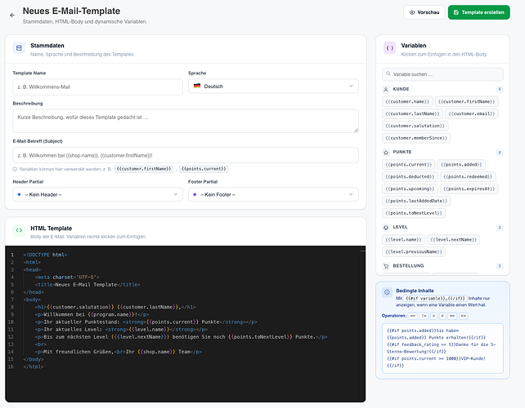
Task: Click line 10 Punktestand in code editor
Action: tap(146, 322)
